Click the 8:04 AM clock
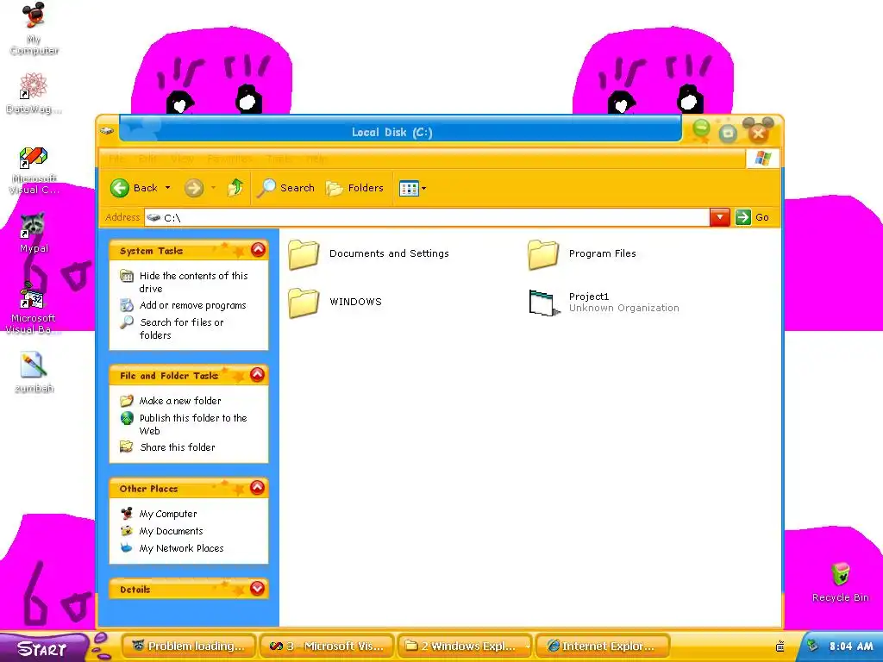Screen dimensions: 883x662 (851, 646)
